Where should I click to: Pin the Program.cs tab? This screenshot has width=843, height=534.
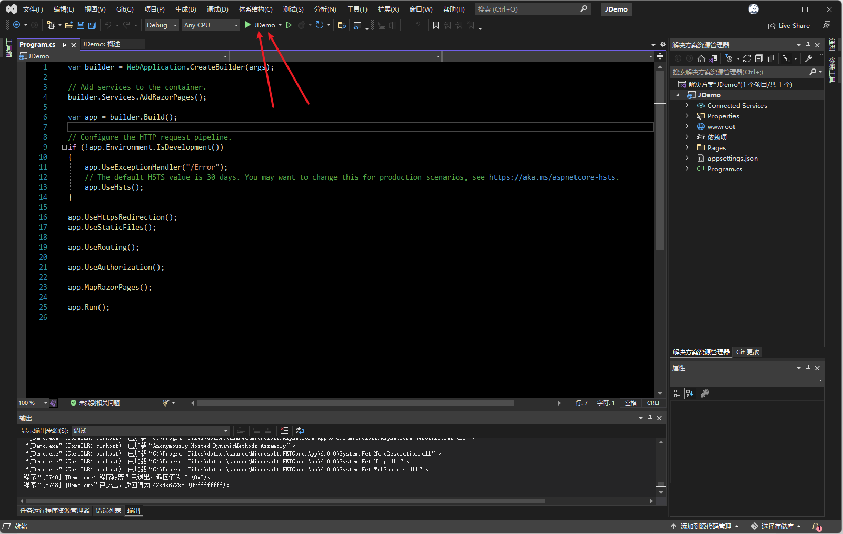[64, 45]
